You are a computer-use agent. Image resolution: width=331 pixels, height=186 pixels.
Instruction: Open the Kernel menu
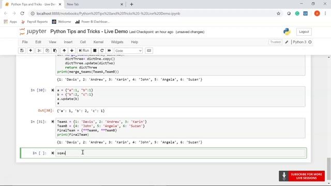[98, 42]
